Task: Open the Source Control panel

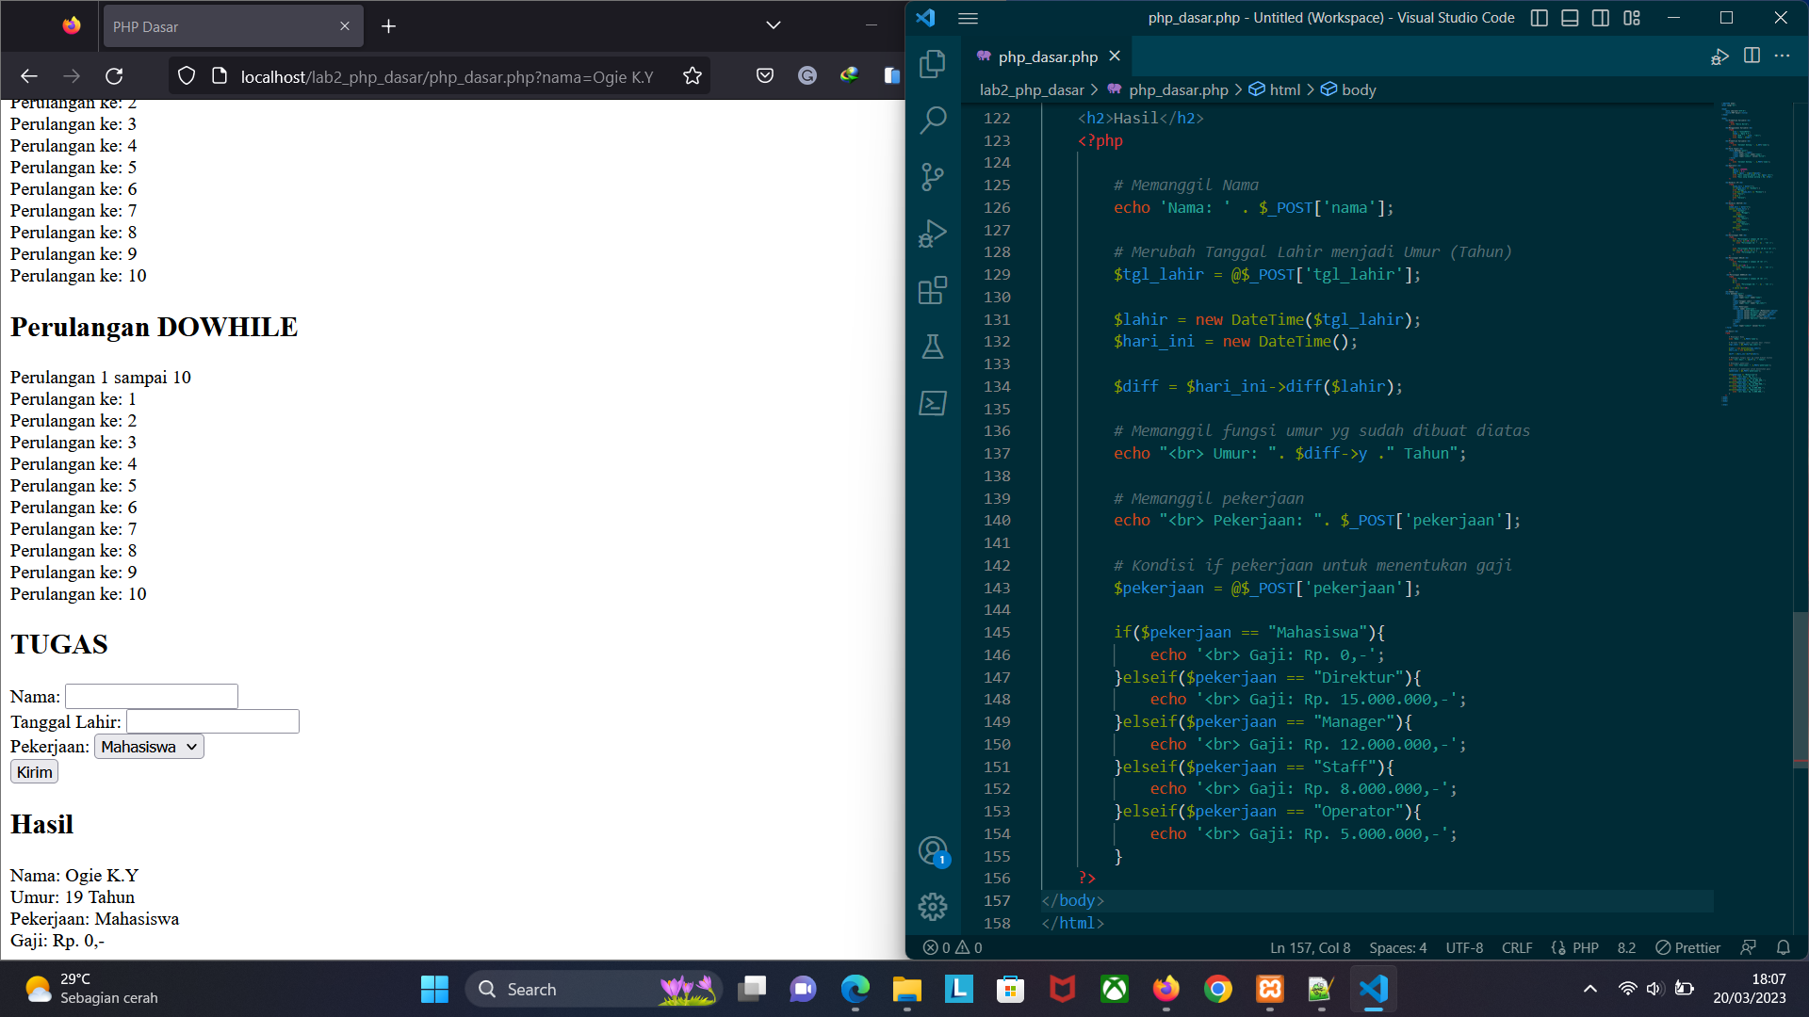Action: pos(932,177)
